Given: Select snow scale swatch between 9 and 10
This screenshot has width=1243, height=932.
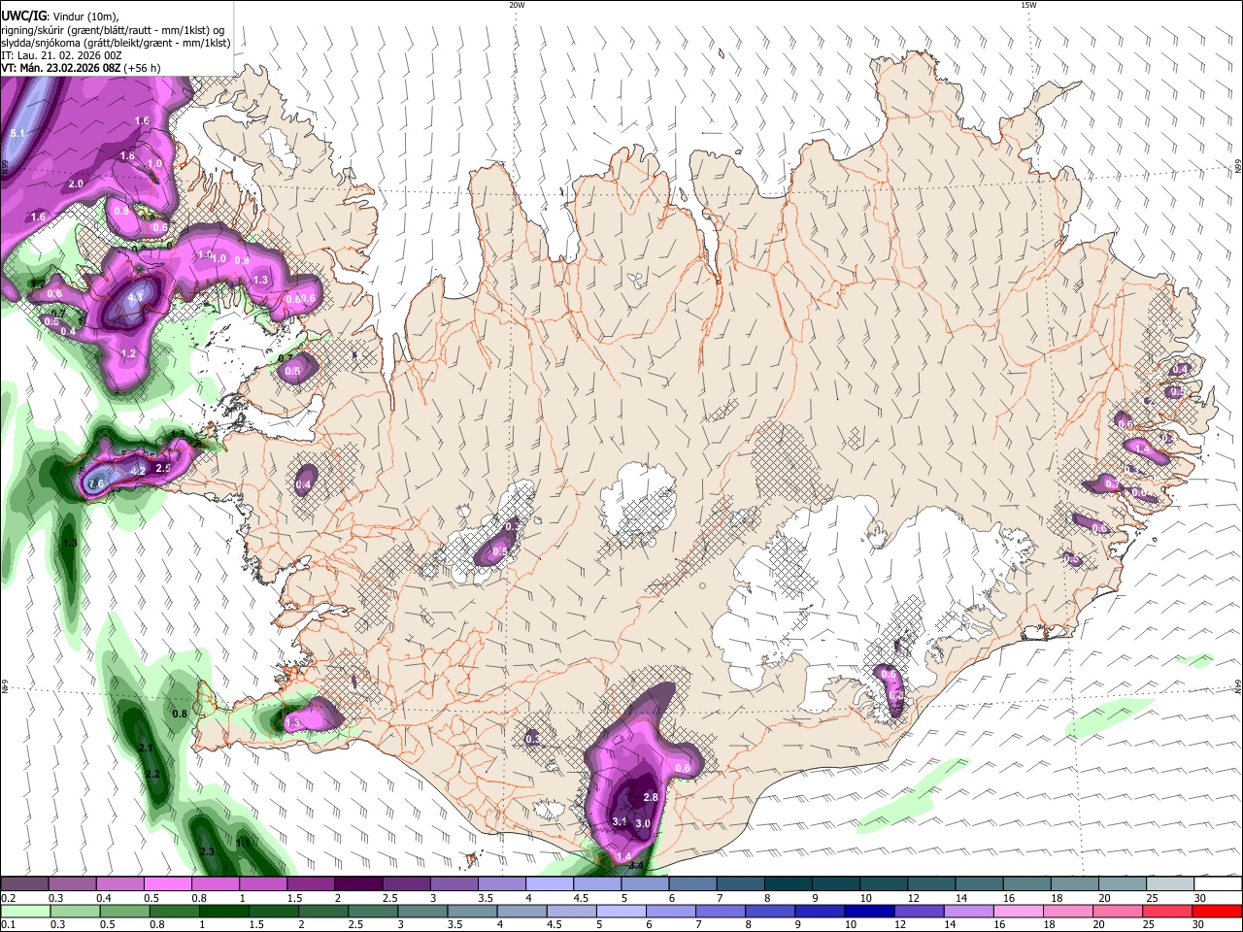Looking at the screenshot, I should (836, 884).
